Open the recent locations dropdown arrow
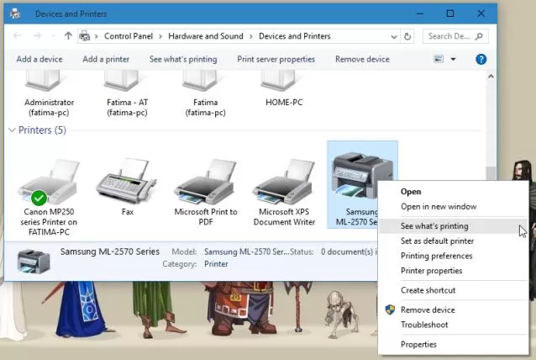The height and width of the screenshot is (360, 536). tap(53, 36)
